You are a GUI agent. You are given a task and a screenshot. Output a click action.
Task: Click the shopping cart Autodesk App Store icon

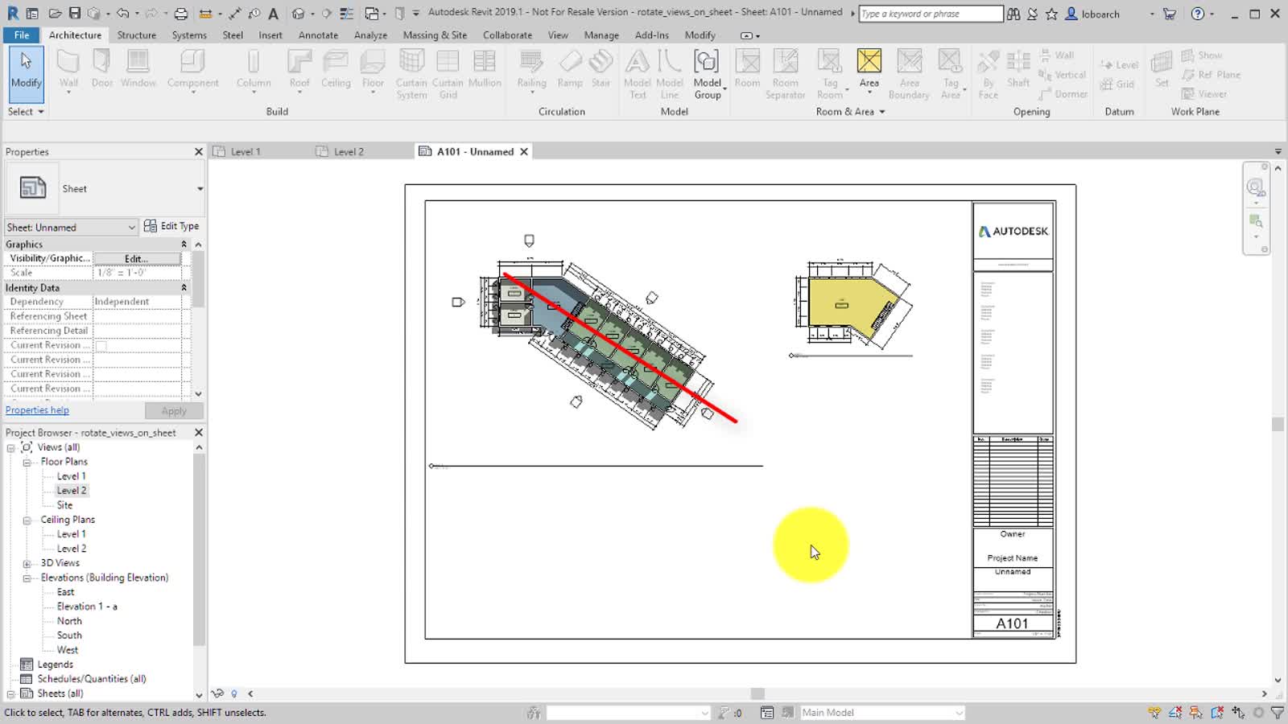pyautogui.click(x=1169, y=14)
